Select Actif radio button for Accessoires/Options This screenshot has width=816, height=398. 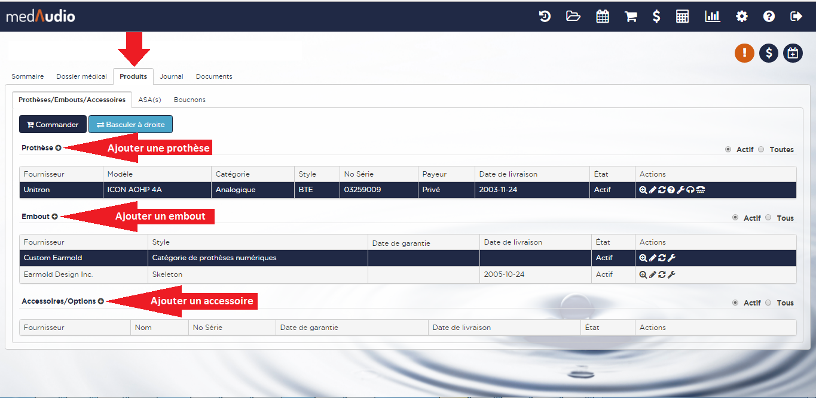(735, 303)
